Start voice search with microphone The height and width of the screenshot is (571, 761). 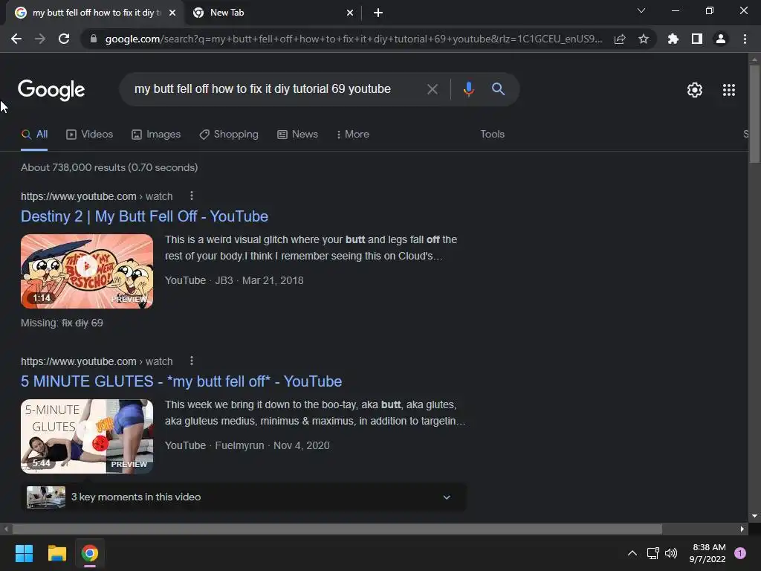click(468, 89)
